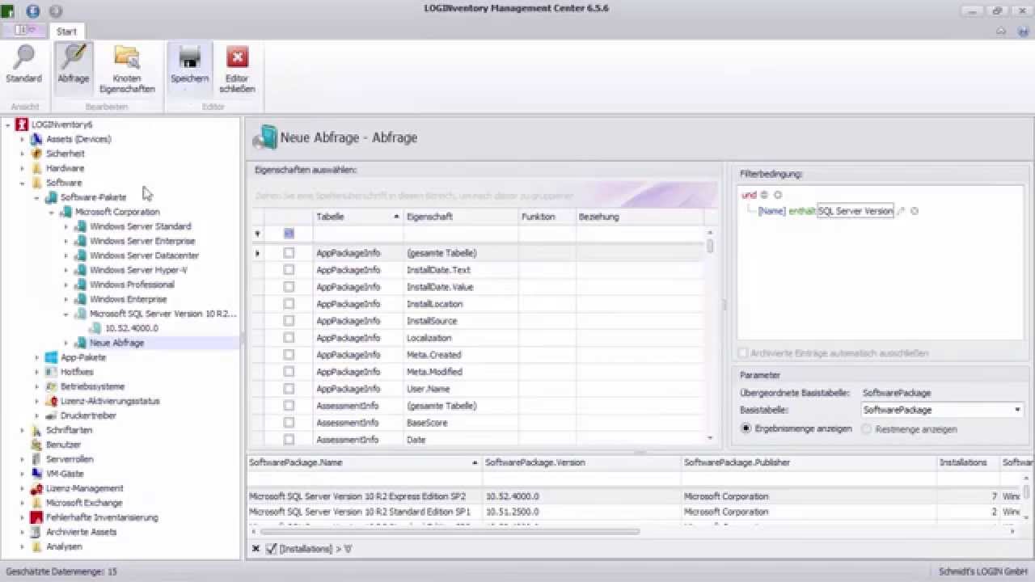The image size is (1035, 582).
Task: Check the Meta.Created property checkbox
Action: (289, 355)
